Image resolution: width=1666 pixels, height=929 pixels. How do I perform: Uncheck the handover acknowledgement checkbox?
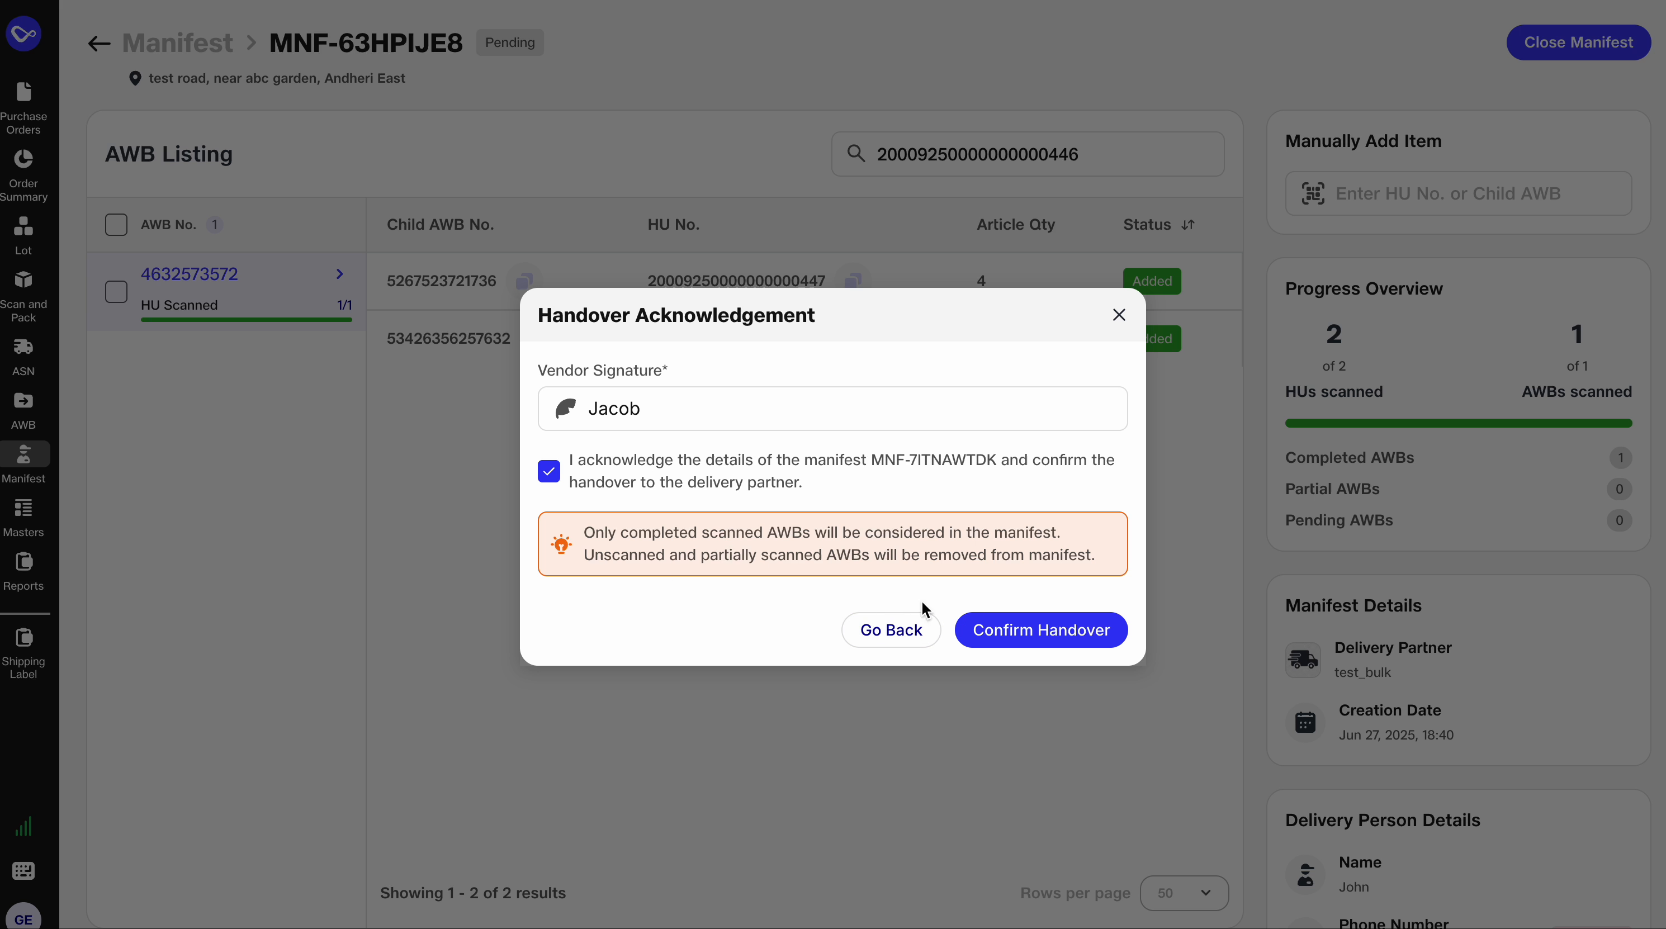point(548,471)
